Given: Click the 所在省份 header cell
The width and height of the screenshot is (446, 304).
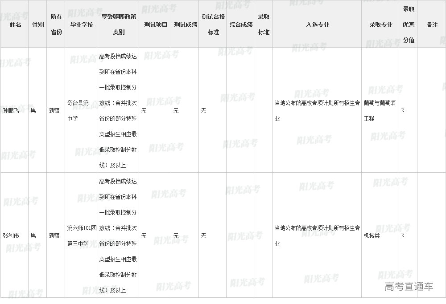Looking at the screenshot, I should tap(56, 24).
